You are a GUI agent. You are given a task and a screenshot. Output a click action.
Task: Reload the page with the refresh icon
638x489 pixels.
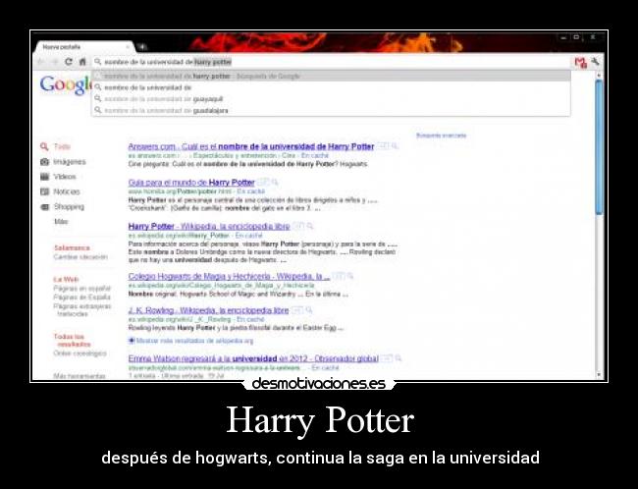pos(69,62)
